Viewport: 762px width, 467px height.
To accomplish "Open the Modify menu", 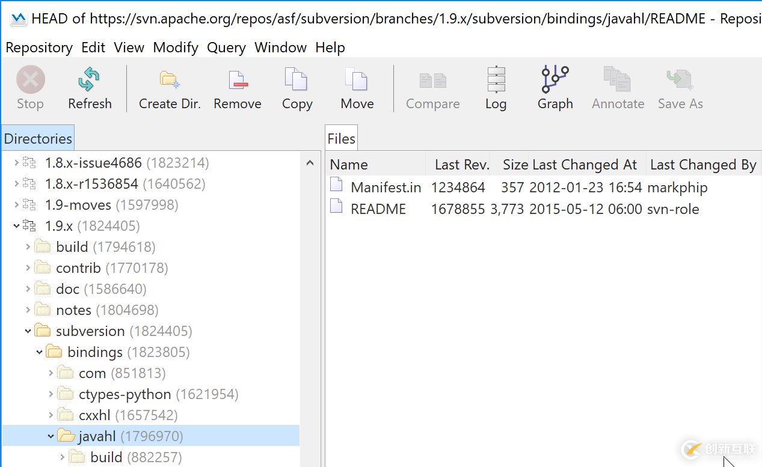I will pyautogui.click(x=176, y=47).
